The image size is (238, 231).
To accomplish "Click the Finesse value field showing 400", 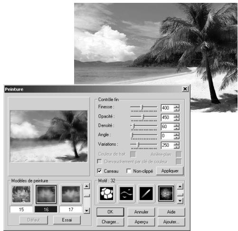I will point(167,108).
